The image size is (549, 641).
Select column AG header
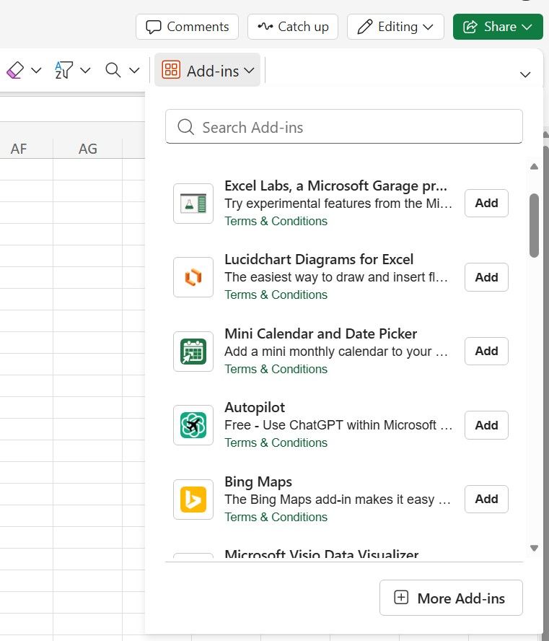(88, 149)
